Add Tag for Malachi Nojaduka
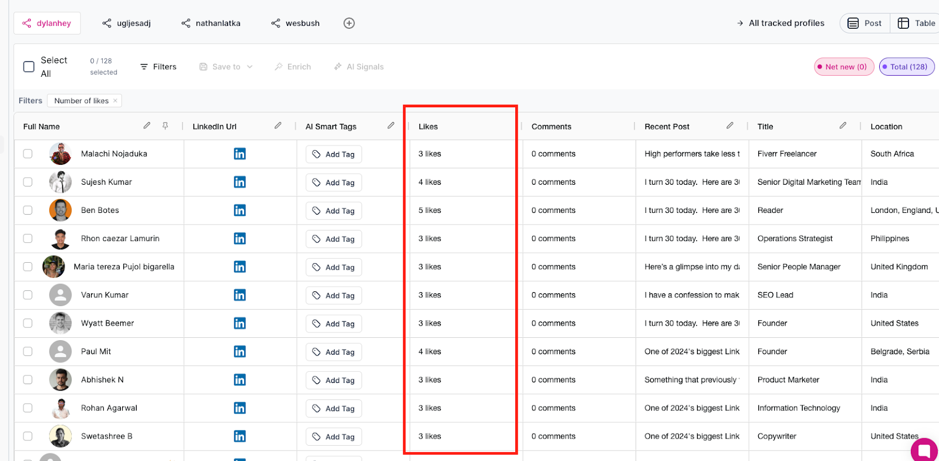939x461 pixels. [333, 154]
